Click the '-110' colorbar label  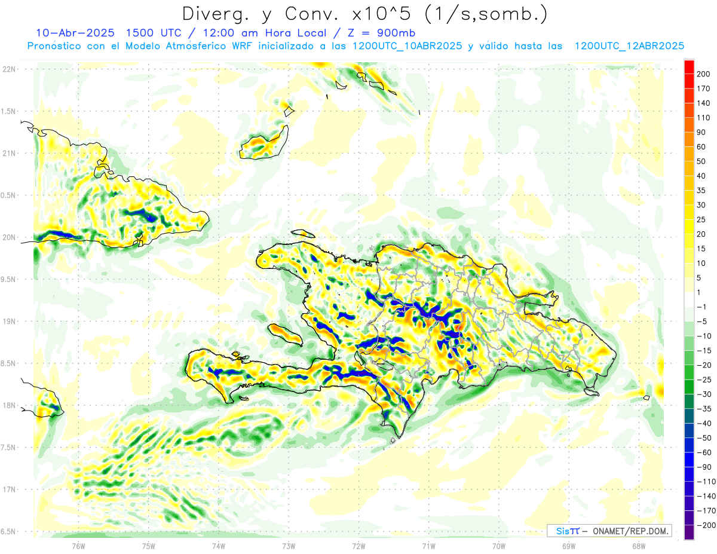pyautogui.click(x=706, y=482)
